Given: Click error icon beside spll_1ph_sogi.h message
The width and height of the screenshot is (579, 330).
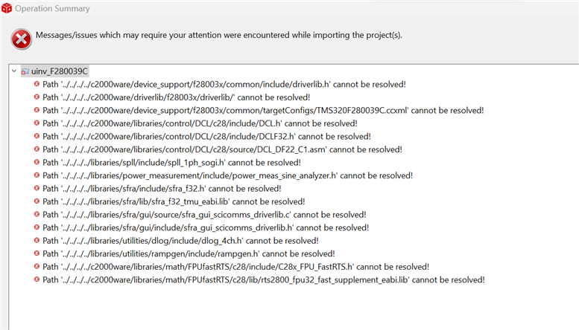Looking at the screenshot, I should tap(37, 162).
